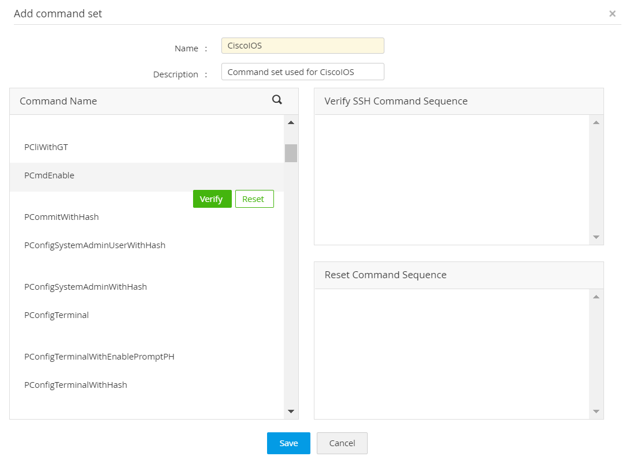Cancel adding the command set
Image resolution: width=637 pixels, height=460 pixels.
[342, 443]
